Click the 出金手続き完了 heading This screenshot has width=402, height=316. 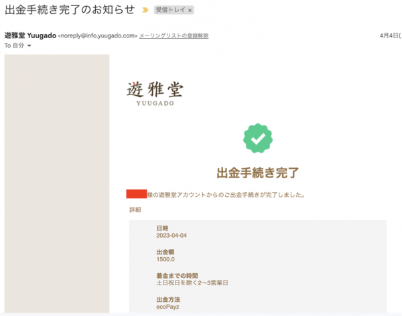pyautogui.click(x=258, y=173)
